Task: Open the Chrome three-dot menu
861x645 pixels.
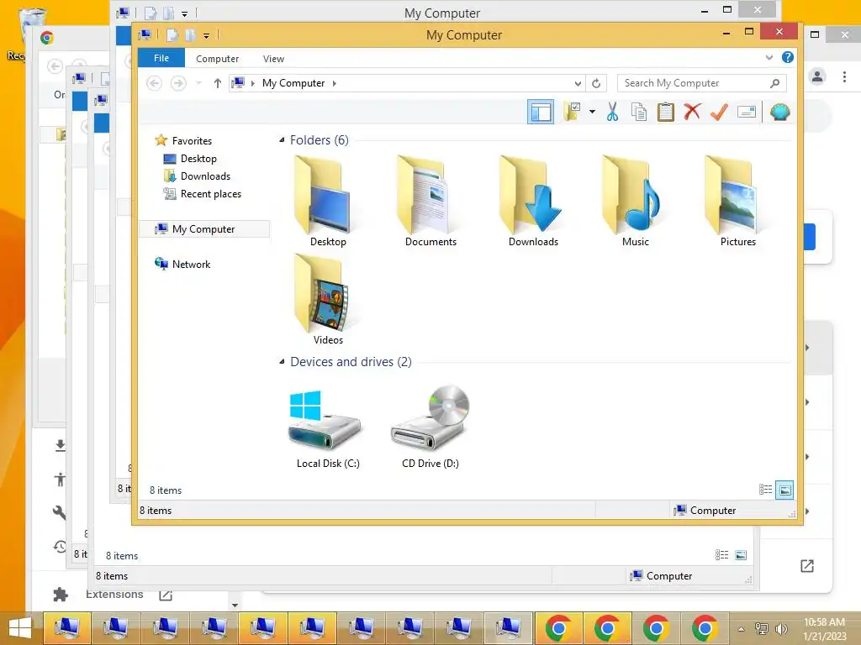Action: (x=844, y=76)
